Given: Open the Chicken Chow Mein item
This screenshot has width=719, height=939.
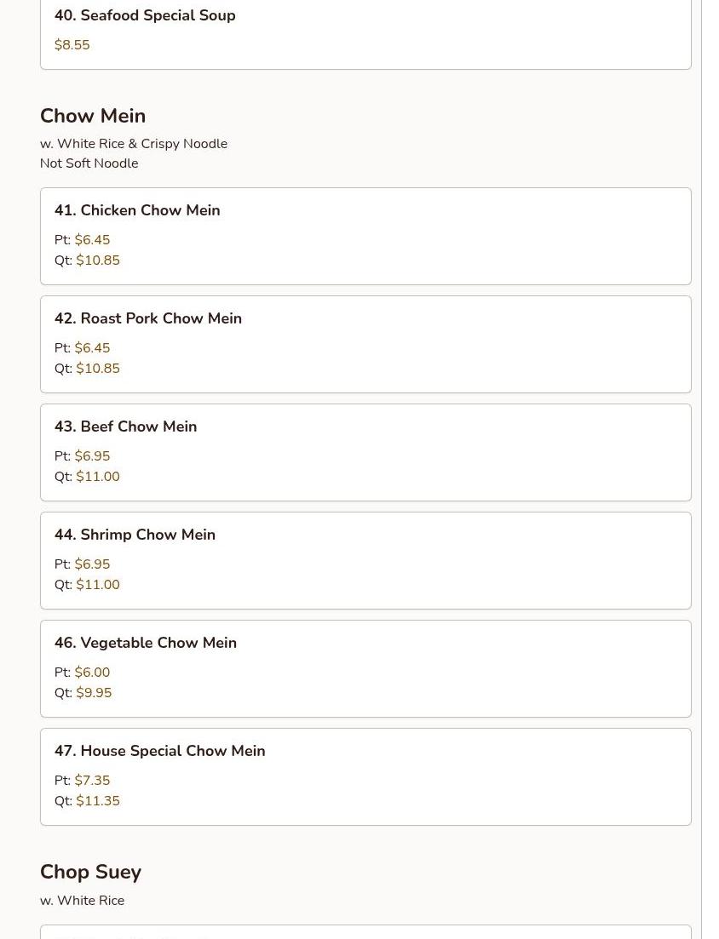Looking at the screenshot, I should (137, 210).
